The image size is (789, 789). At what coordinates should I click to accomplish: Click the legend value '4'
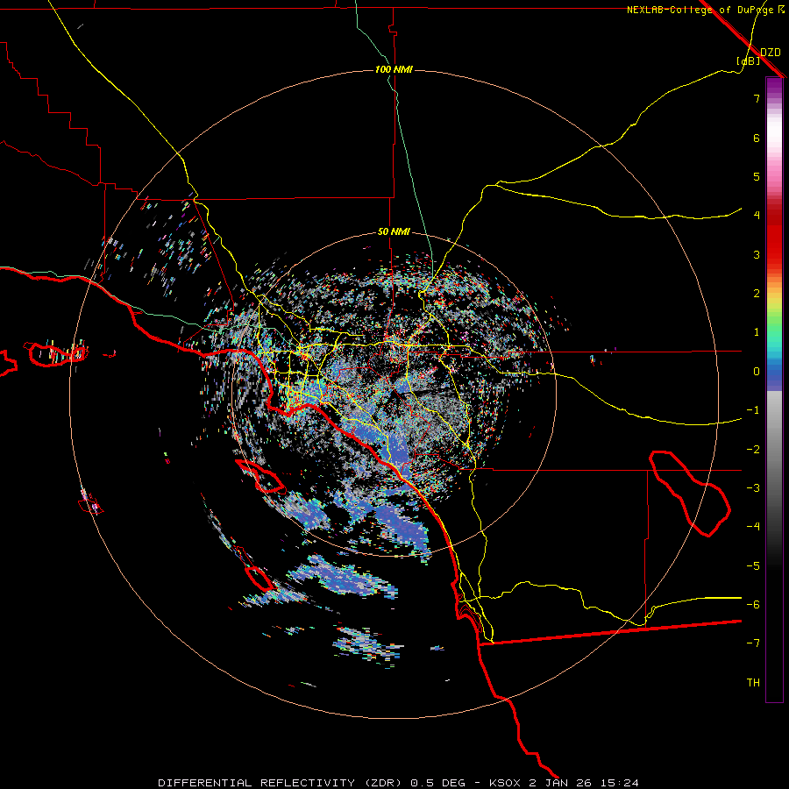tap(757, 216)
